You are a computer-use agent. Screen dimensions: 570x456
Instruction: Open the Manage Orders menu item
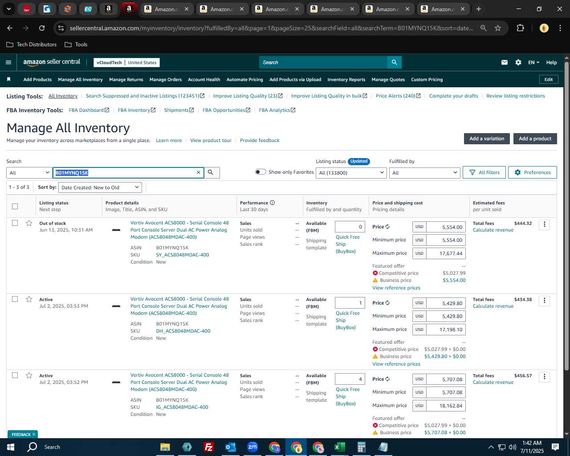pyautogui.click(x=166, y=80)
